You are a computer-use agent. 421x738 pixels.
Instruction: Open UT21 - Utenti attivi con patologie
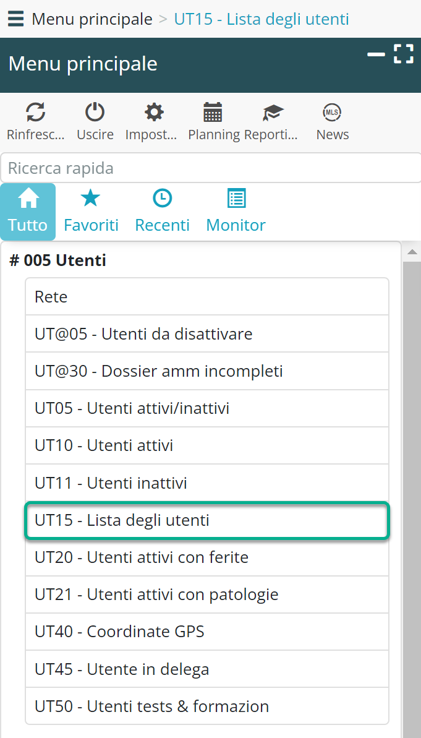tap(206, 594)
